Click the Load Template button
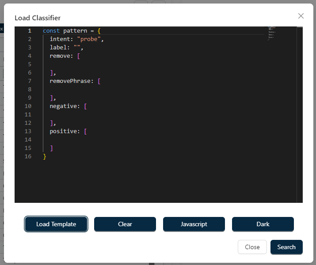 [x=56, y=224]
